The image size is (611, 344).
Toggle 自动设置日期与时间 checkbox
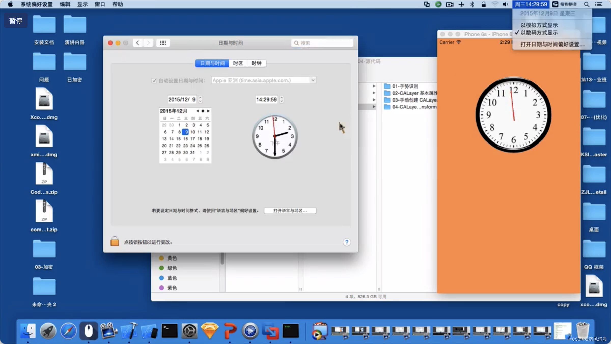[154, 81]
